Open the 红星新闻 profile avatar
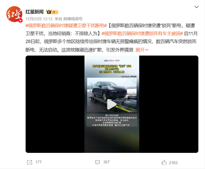205x169 pixels. [x=14, y=14]
